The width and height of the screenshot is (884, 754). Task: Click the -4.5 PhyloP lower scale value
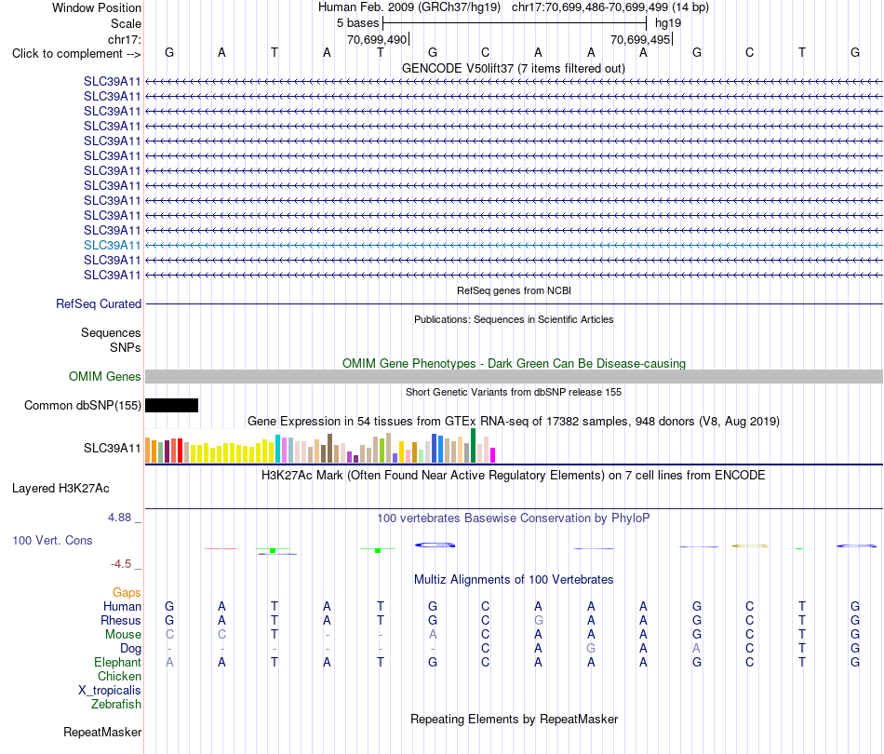(x=121, y=564)
